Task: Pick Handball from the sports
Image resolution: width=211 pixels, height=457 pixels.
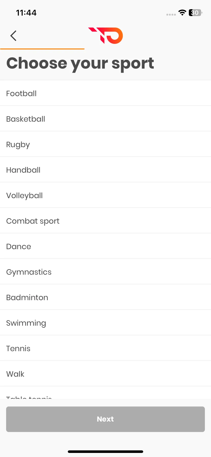Action: pyautogui.click(x=106, y=170)
